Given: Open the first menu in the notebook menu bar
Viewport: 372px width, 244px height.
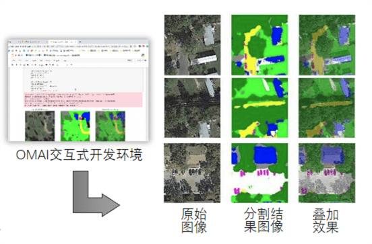Looking at the screenshot, I should [x=13, y=60].
